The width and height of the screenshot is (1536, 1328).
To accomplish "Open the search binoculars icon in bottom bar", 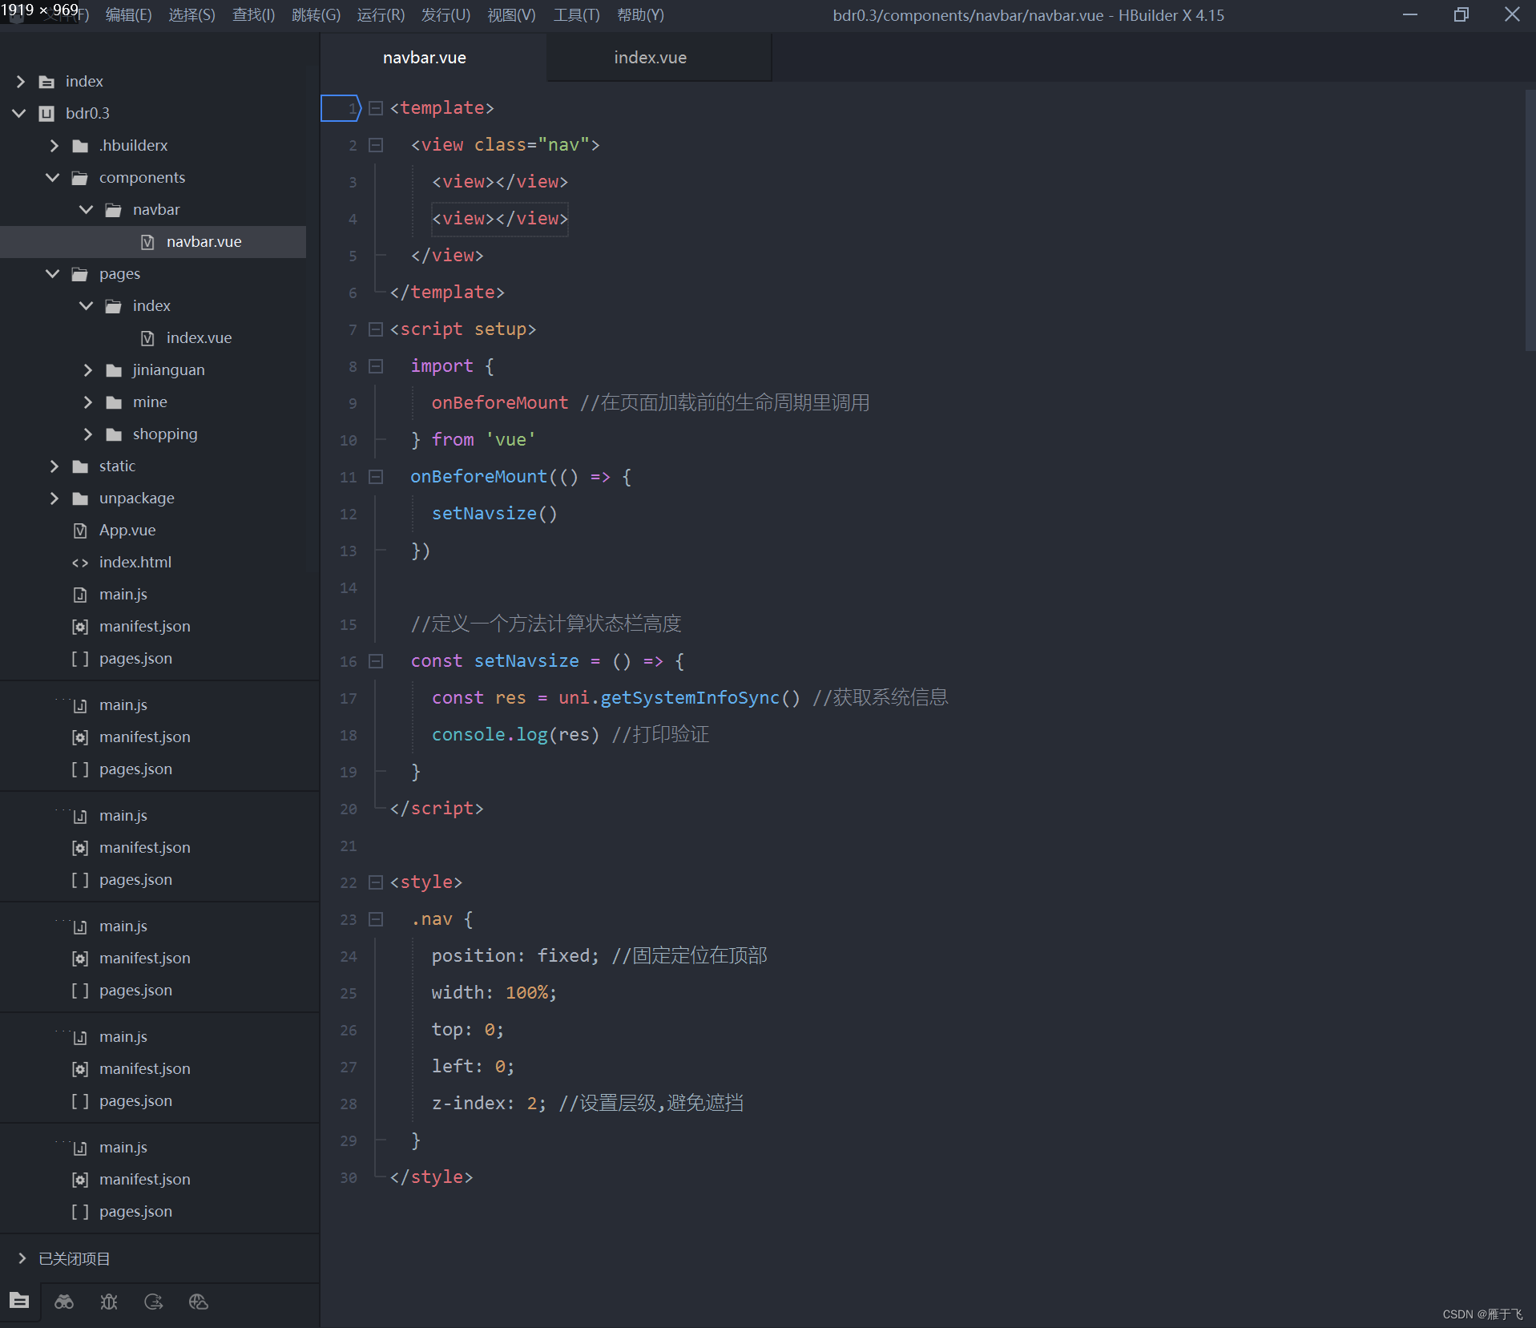I will 64,1302.
